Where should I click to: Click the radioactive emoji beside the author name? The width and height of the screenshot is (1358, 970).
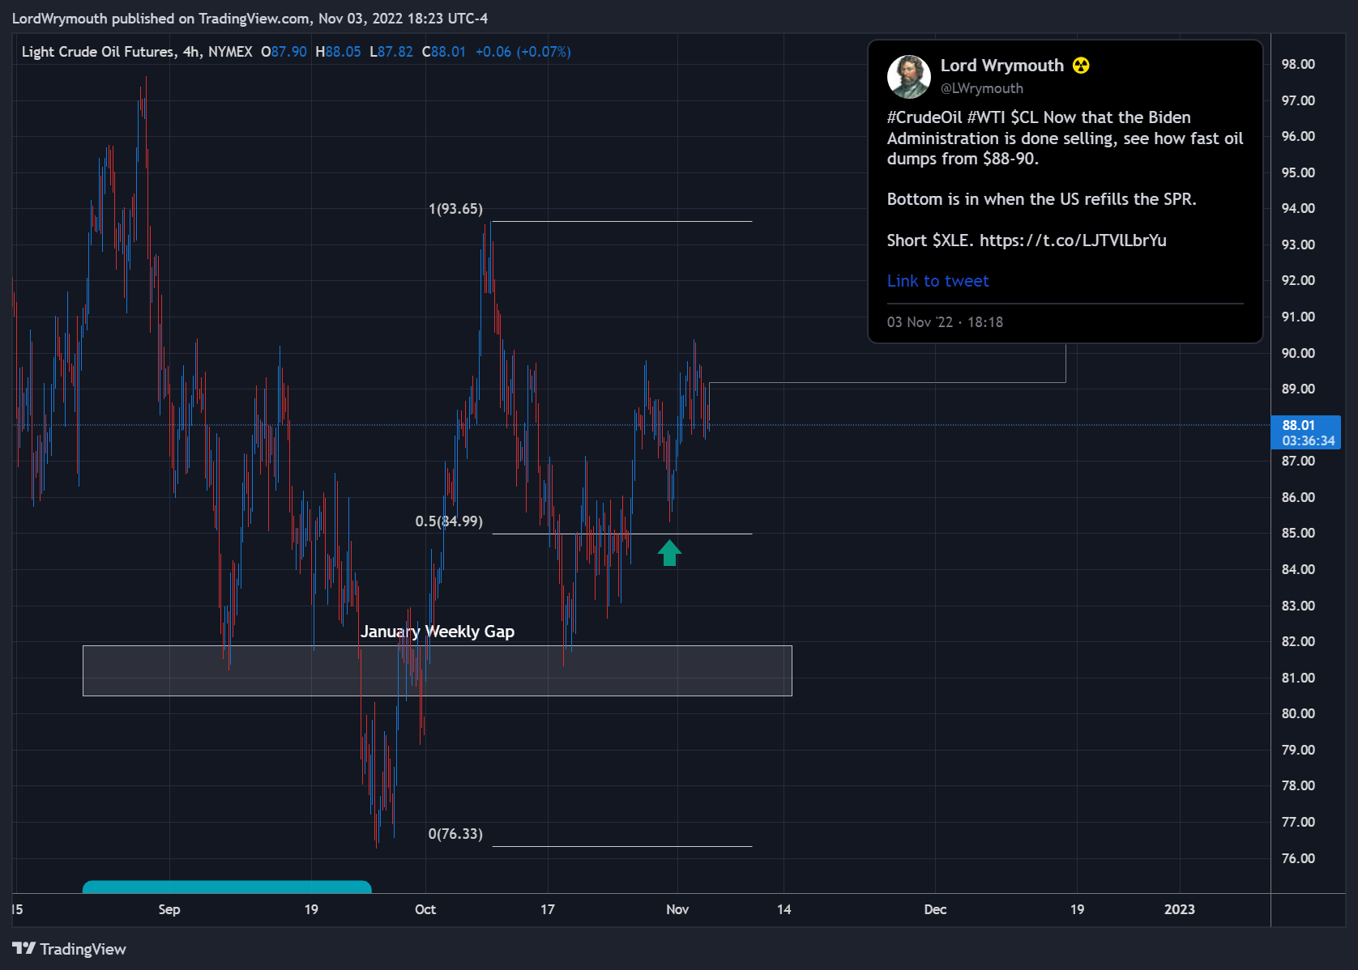[x=1081, y=66]
